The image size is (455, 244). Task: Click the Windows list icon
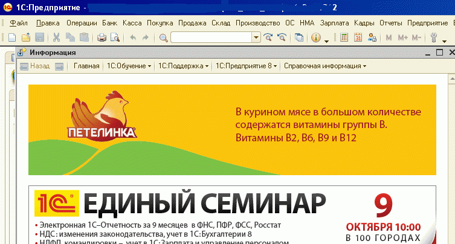point(299,37)
